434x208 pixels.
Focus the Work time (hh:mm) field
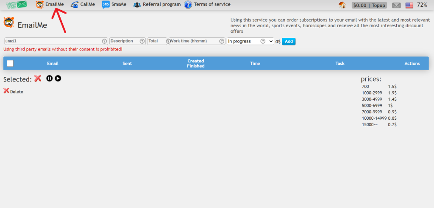[x=197, y=41]
